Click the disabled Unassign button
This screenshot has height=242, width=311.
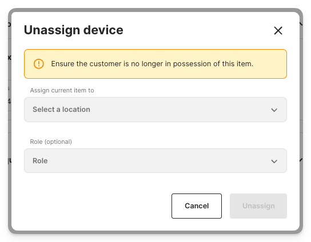258,206
